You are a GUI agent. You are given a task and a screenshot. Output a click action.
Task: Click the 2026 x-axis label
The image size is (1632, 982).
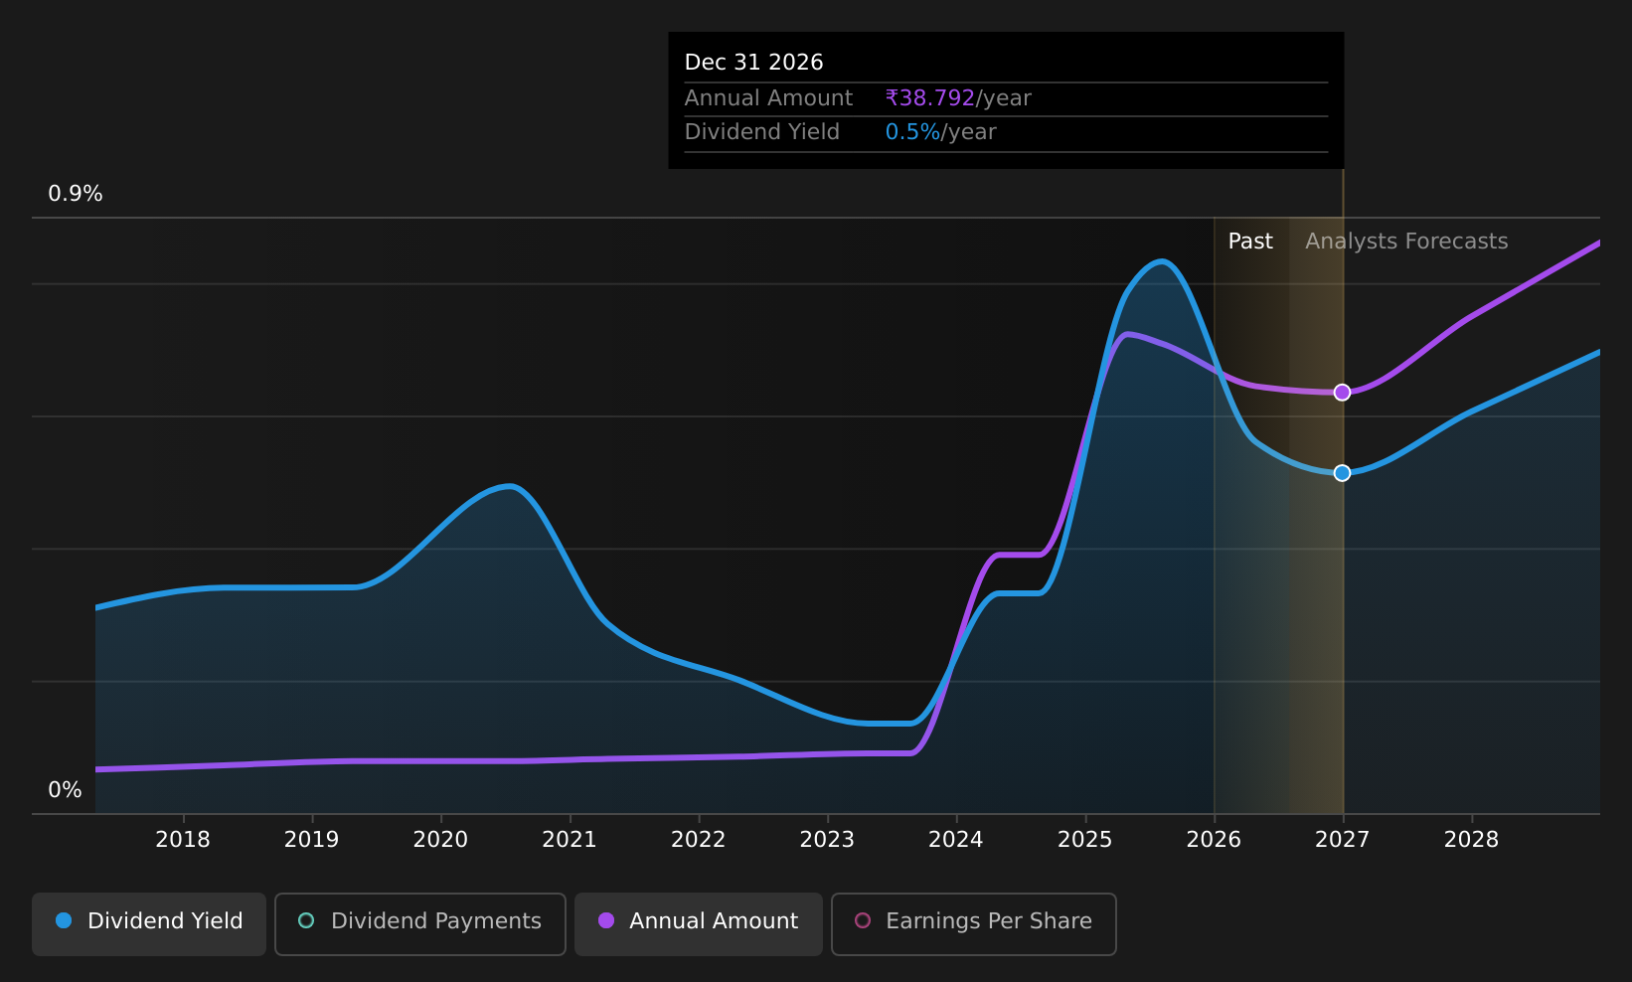click(1214, 840)
